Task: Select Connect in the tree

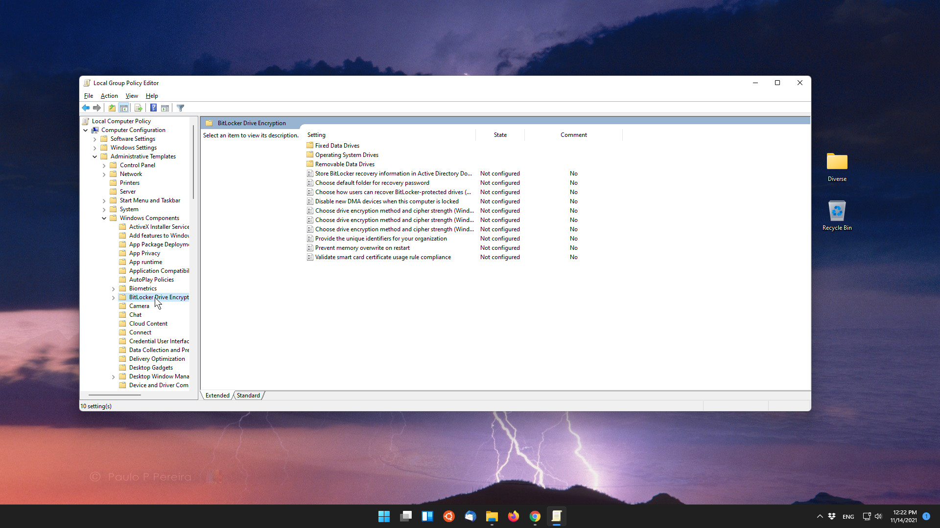Action: tap(140, 332)
